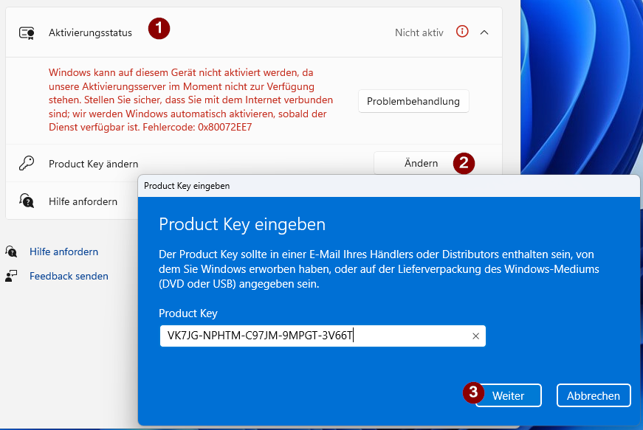Image resolution: width=643 pixels, height=430 pixels.
Task: Click the Product Key eingeben heading
Action: 242,224
